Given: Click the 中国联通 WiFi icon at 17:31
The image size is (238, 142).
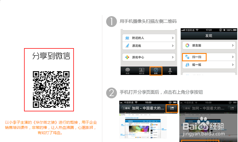Looking at the screenshot, I should 197,30.
